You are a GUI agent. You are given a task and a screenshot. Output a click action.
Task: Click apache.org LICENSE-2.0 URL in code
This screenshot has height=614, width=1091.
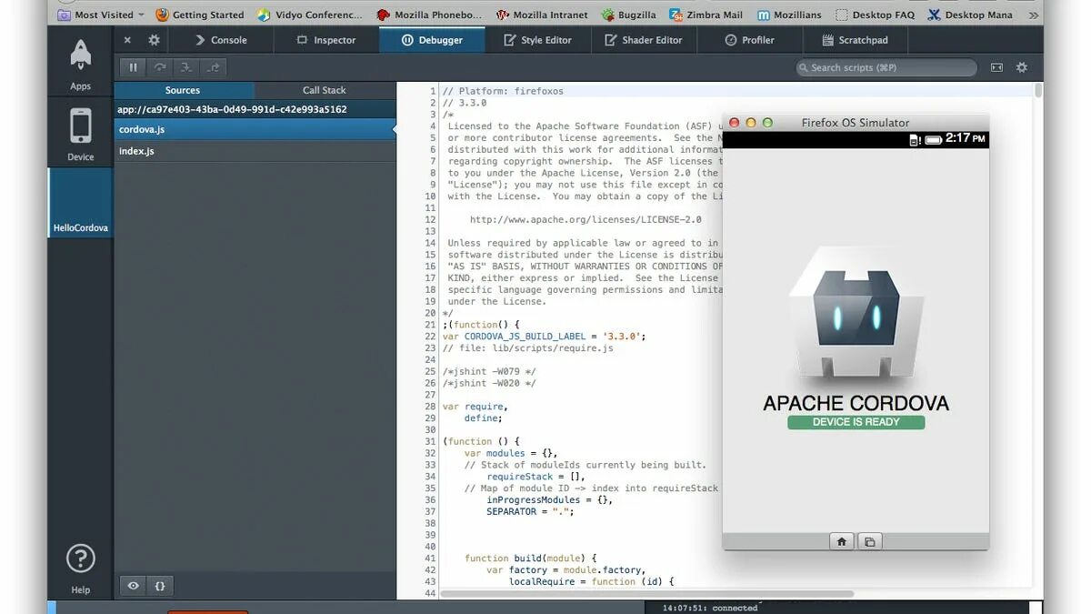pos(586,219)
